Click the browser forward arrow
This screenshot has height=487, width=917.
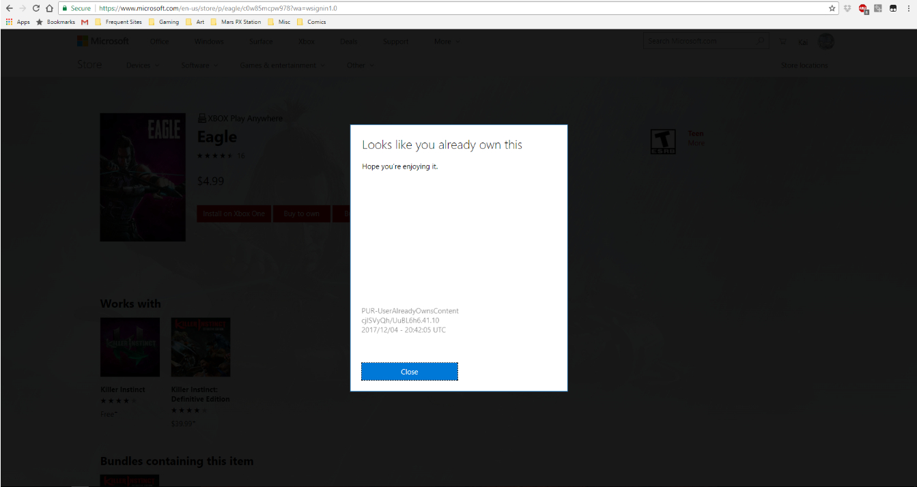coord(23,8)
